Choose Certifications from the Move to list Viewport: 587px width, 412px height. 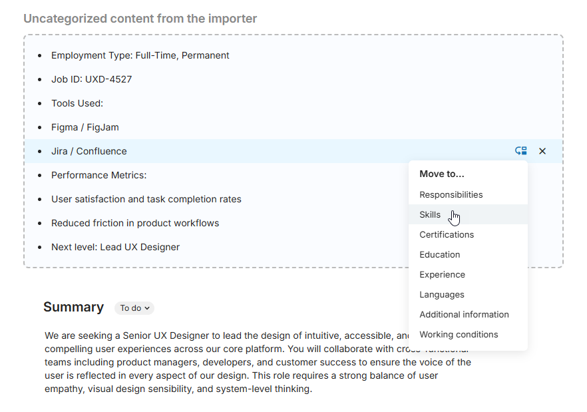(x=446, y=234)
